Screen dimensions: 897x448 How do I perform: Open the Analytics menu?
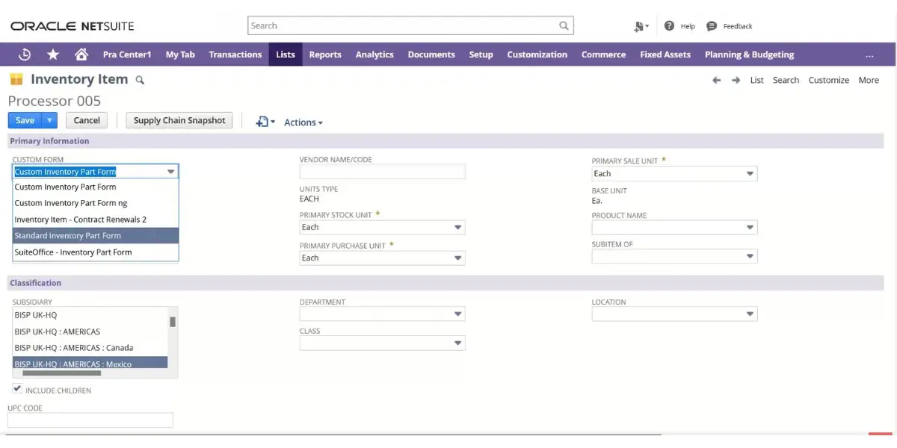[374, 55]
